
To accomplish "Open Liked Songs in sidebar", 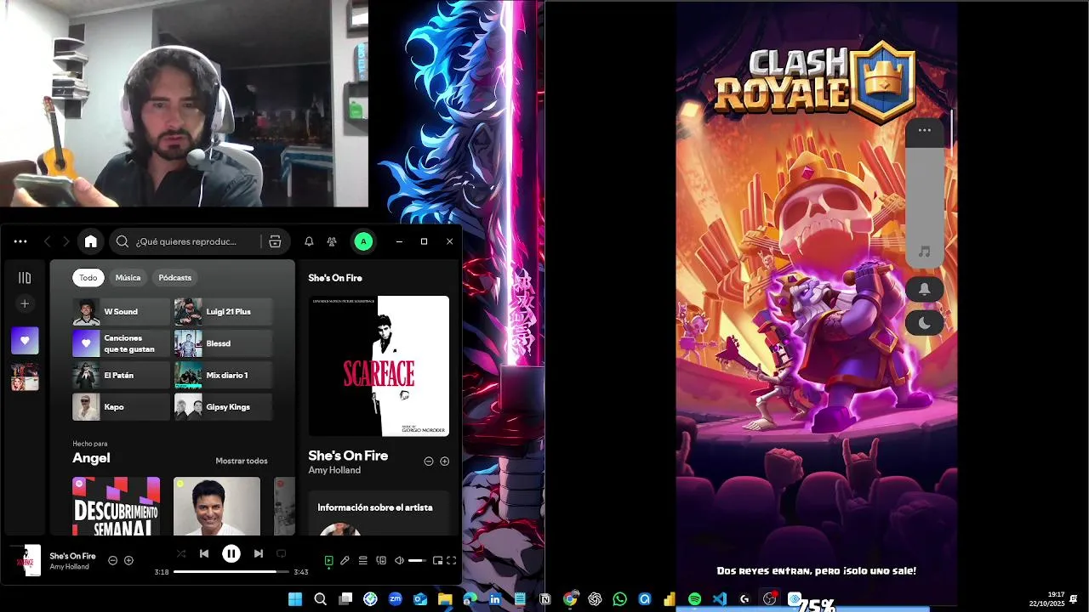I will (x=25, y=341).
